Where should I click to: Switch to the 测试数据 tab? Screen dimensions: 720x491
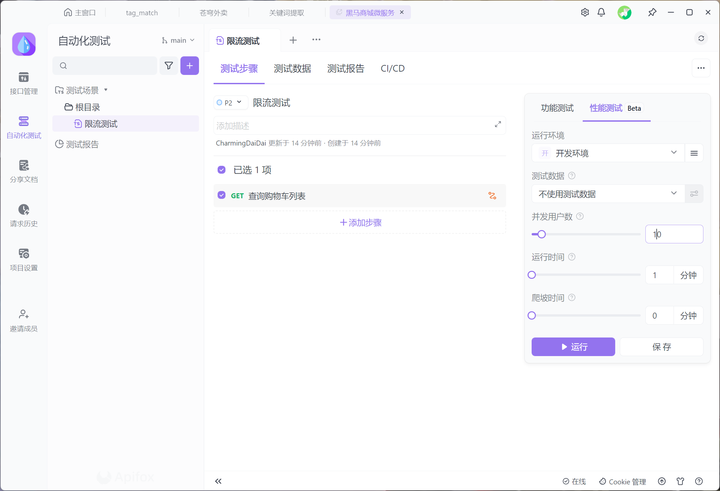[x=292, y=69]
